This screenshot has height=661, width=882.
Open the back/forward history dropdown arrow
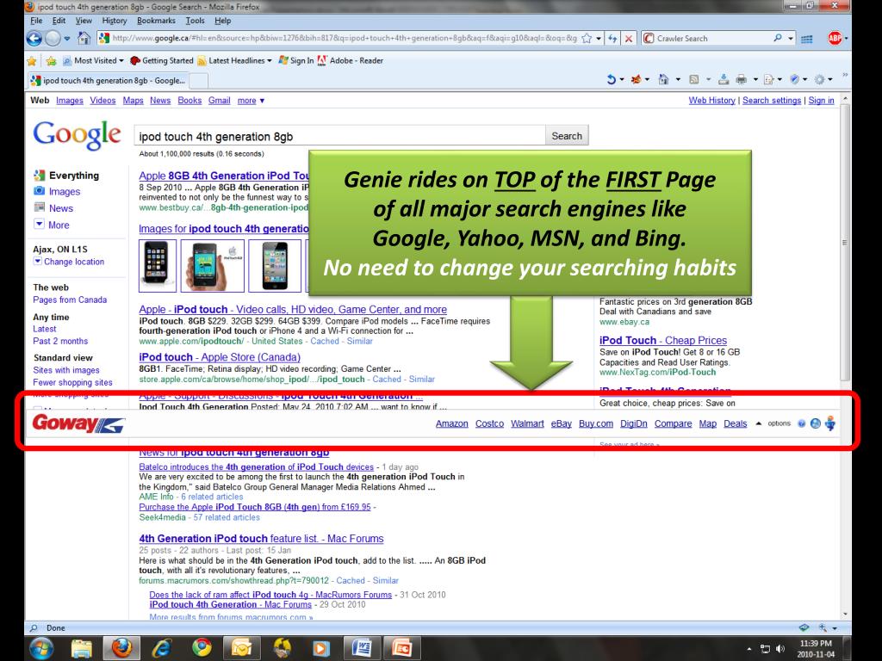pyautogui.click(x=67, y=39)
